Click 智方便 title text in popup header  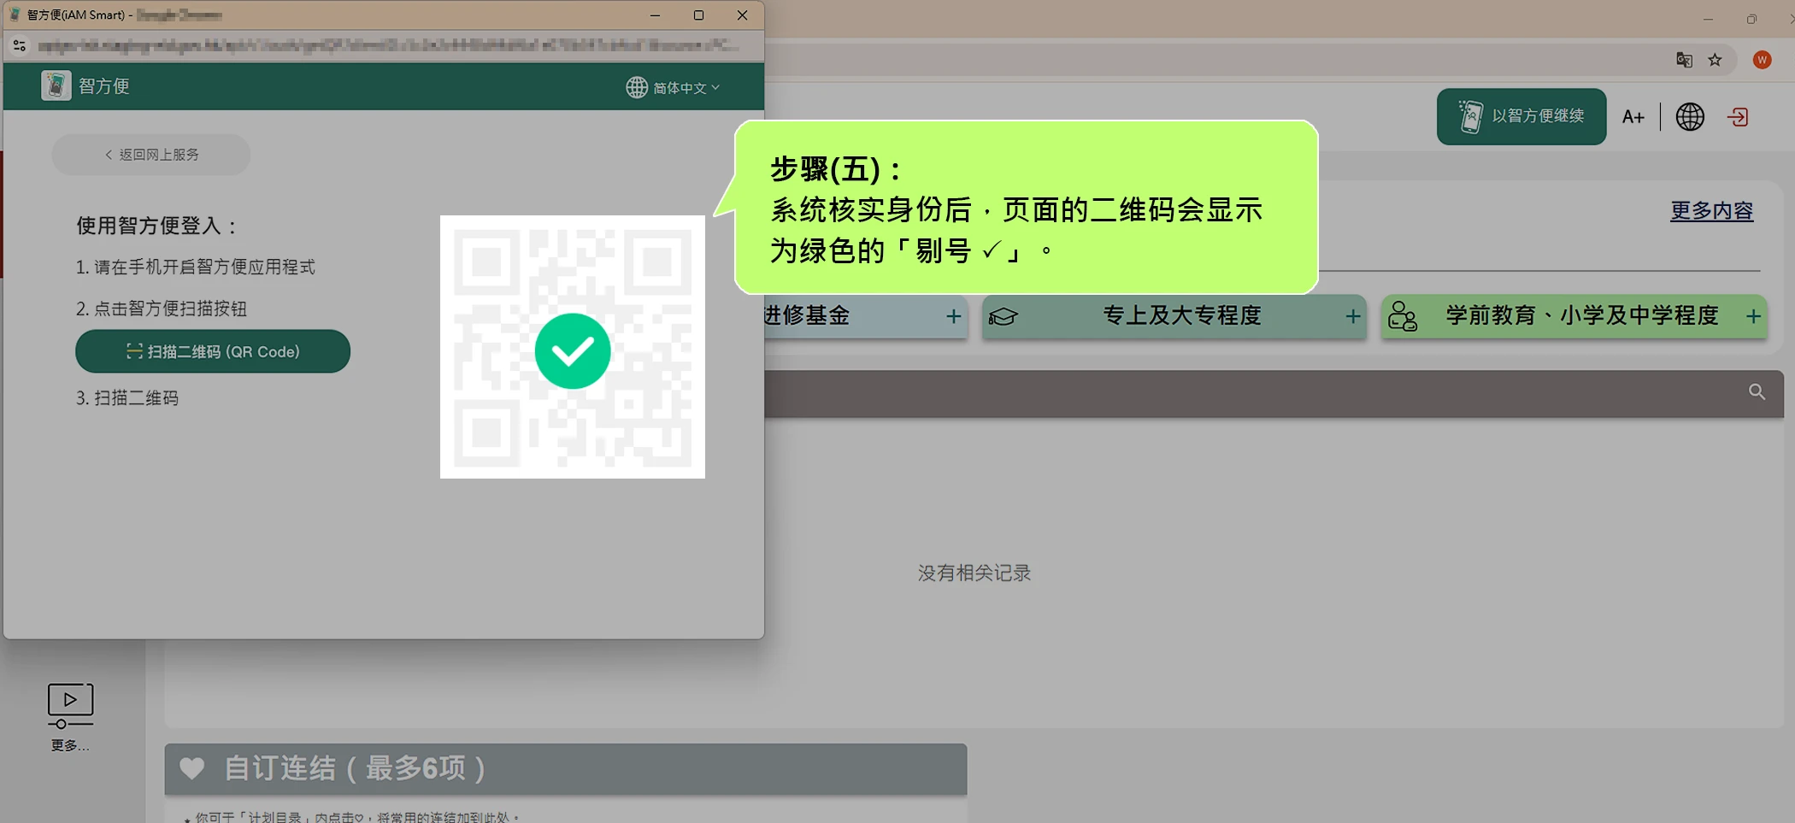104,86
